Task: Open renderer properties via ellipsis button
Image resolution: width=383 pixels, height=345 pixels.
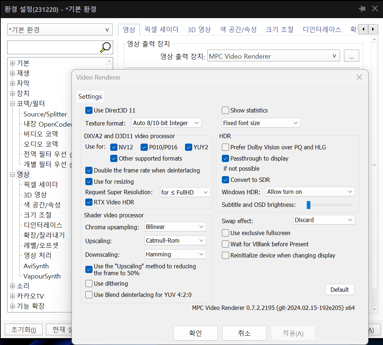Action: [351, 56]
